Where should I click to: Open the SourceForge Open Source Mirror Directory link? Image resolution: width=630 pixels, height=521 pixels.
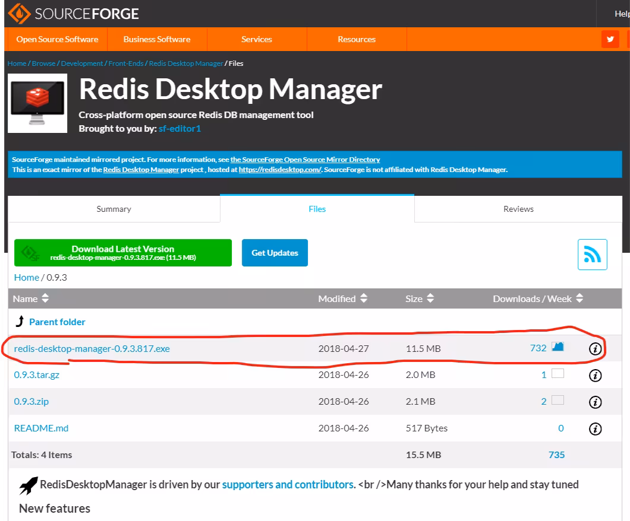[305, 160]
